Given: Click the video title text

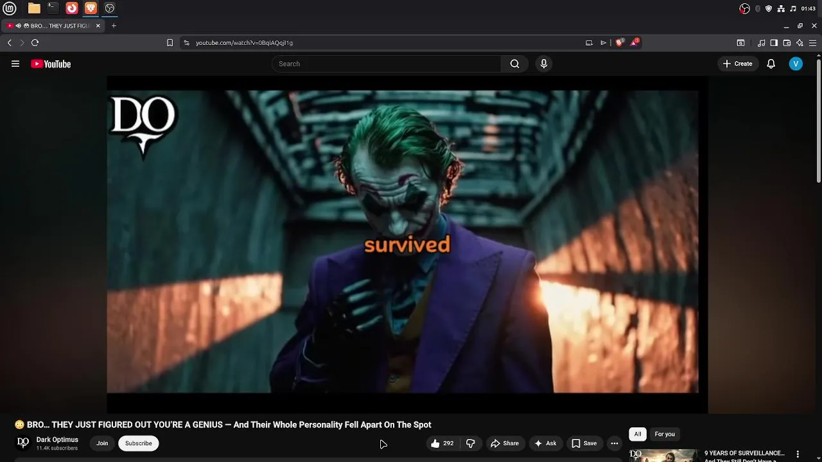Looking at the screenshot, I should [x=223, y=425].
